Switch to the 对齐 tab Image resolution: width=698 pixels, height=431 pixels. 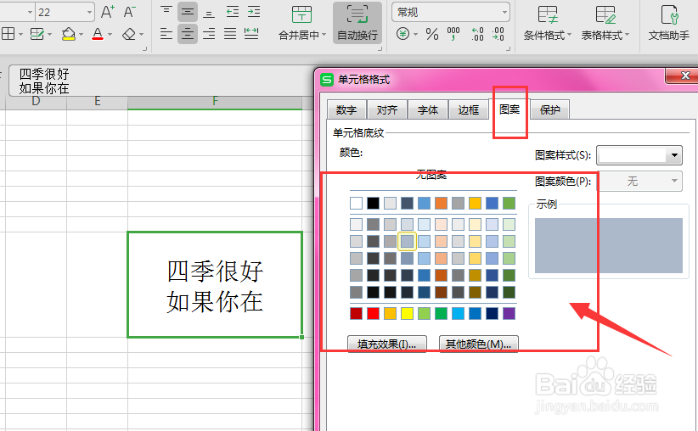[387, 109]
